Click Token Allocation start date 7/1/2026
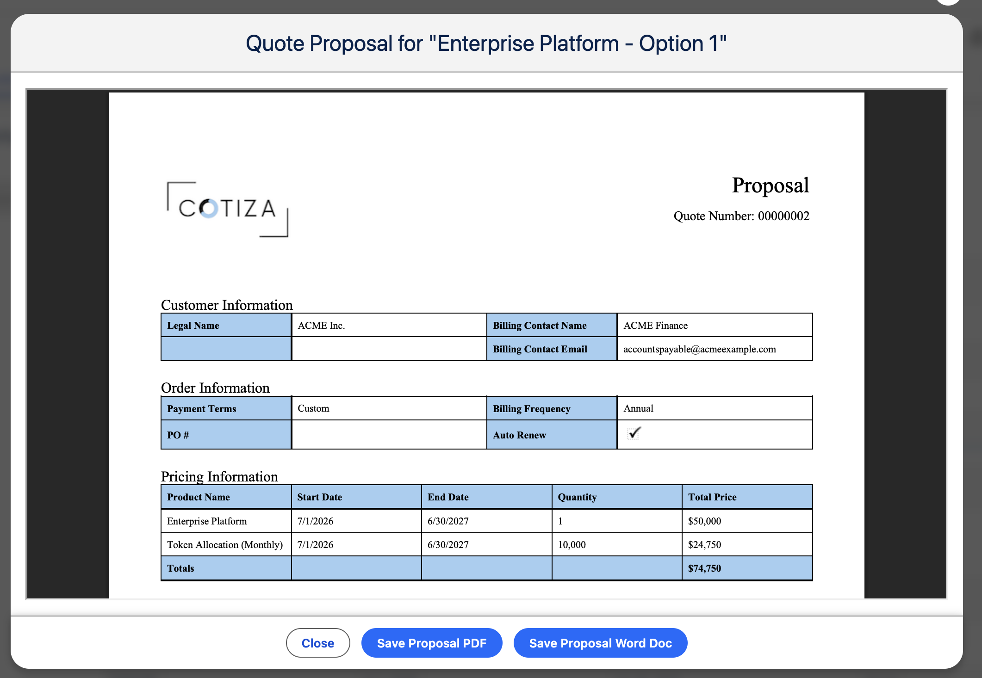Viewport: 982px width, 678px height. coord(316,545)
